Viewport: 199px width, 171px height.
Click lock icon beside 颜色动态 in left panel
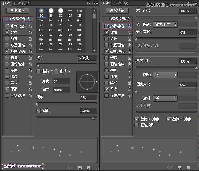click(x=30, y=51)
